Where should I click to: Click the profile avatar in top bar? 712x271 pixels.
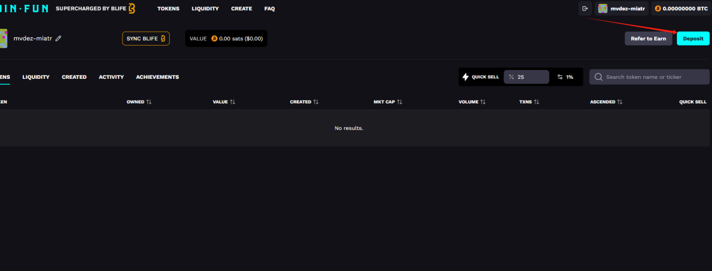(602, 8)
